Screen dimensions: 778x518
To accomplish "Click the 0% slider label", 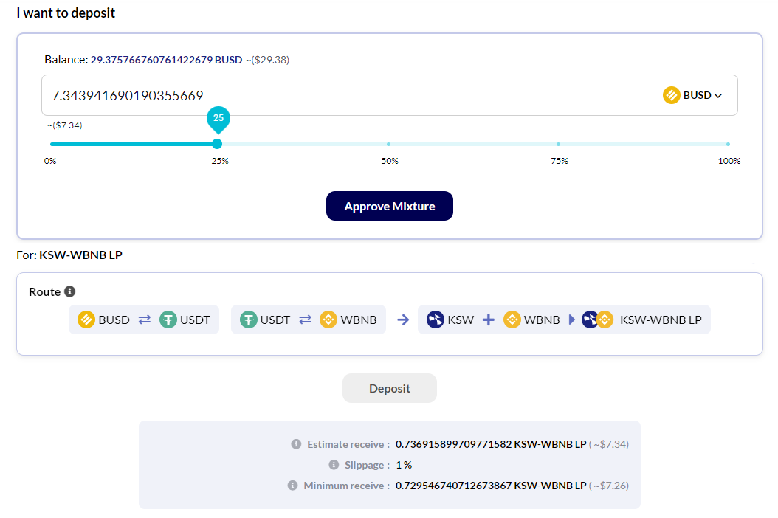I will (x=50, y=161).
